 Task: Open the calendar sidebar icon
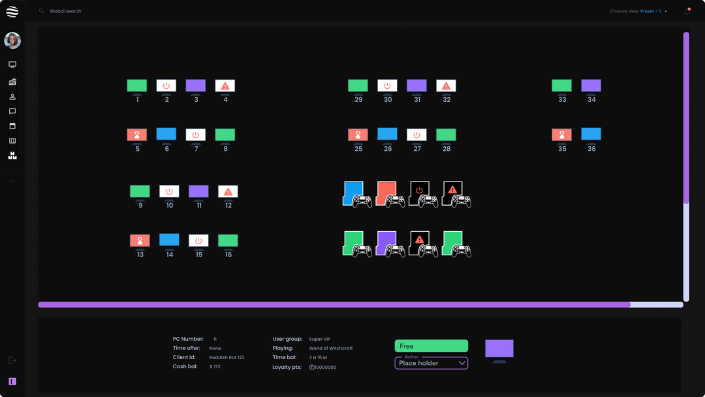[x=12, y=126]
